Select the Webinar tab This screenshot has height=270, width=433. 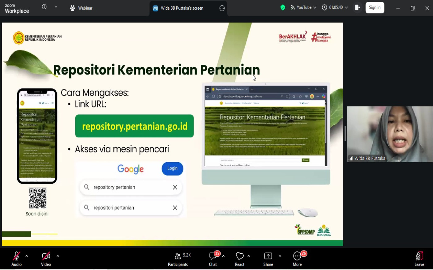click(81, 8)
